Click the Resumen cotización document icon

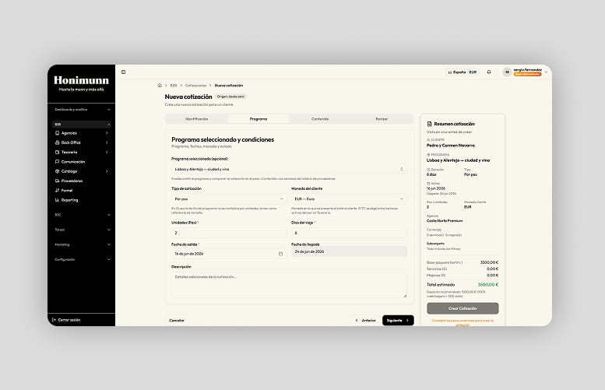pos(430,124)
